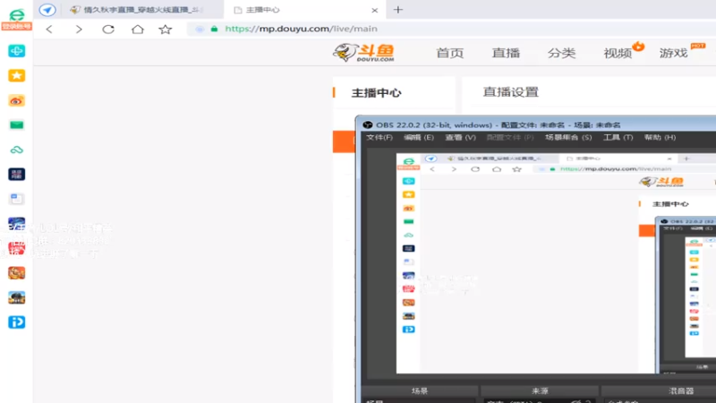Screen dimensions: 716x403
Task: Open a new browser tab
Action: point(398,10)
